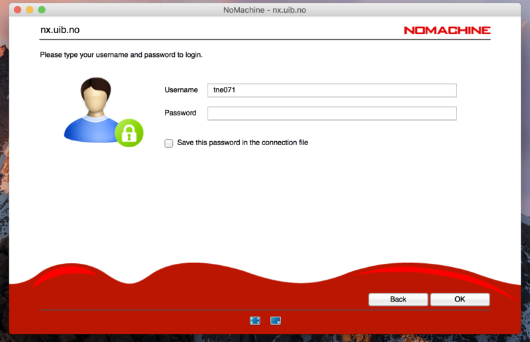
Task: Click the red wave banner footer
Action: click(199, 292)
